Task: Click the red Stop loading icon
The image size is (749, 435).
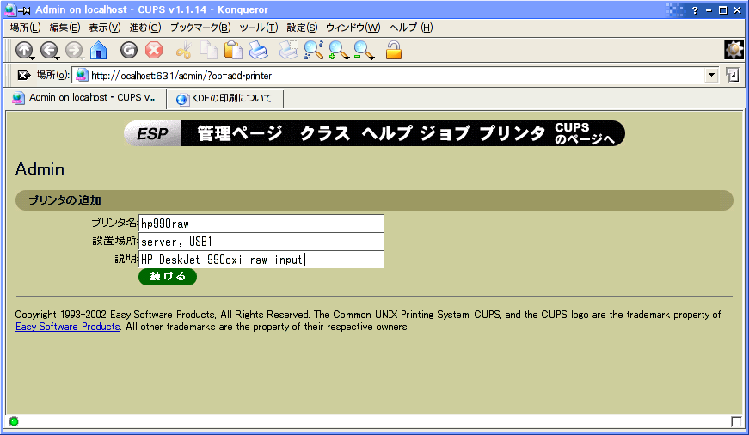Action: [154, 50]
